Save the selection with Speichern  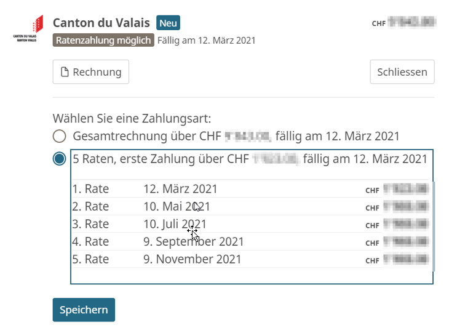click(84, 310)
